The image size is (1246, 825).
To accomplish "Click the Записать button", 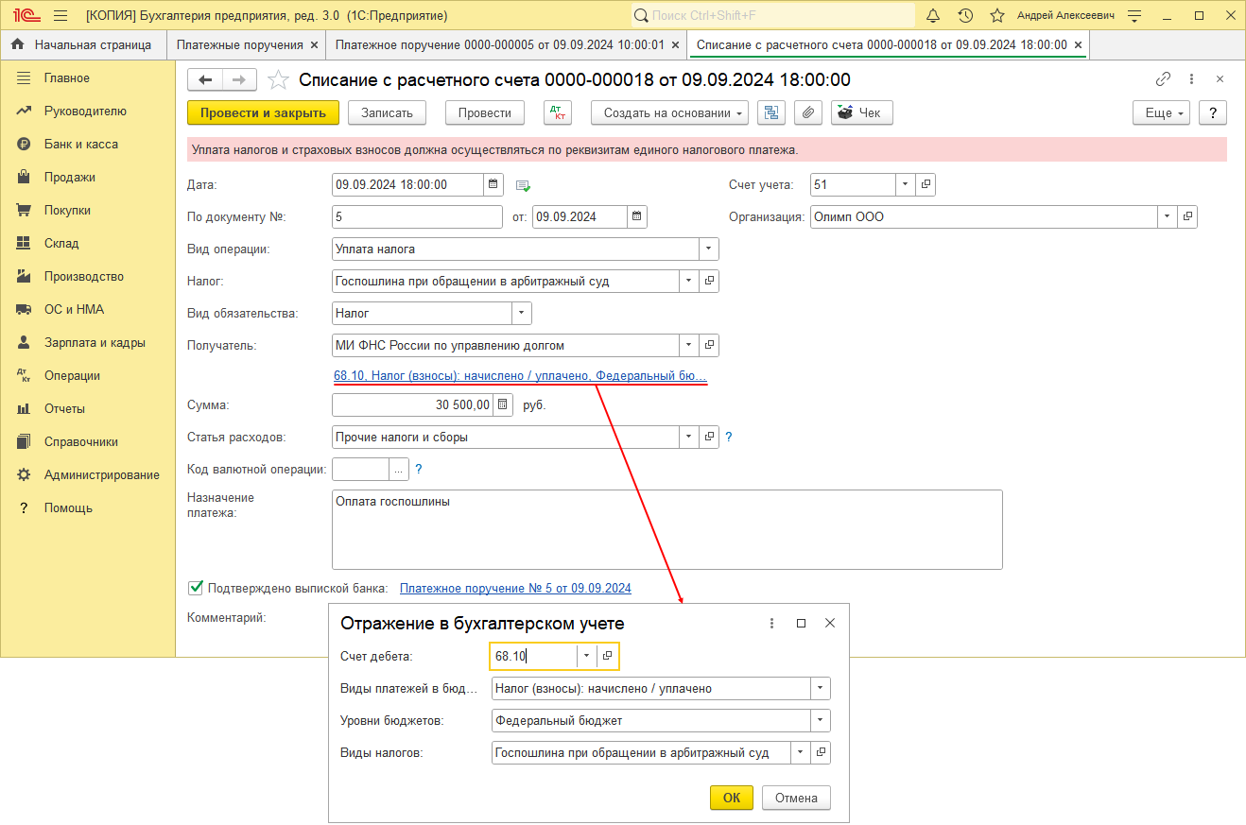I will [388, 112].
